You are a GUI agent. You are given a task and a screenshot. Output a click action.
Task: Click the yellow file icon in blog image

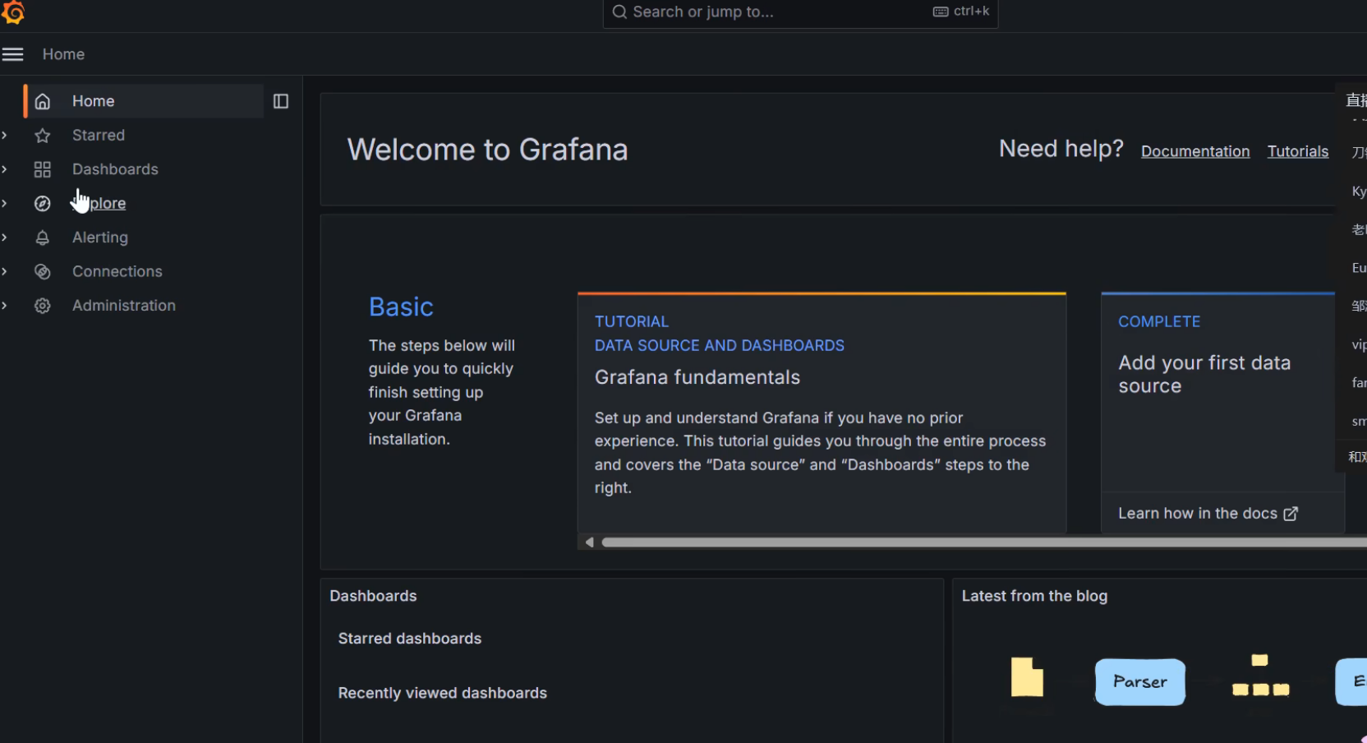pos(1027,677)
